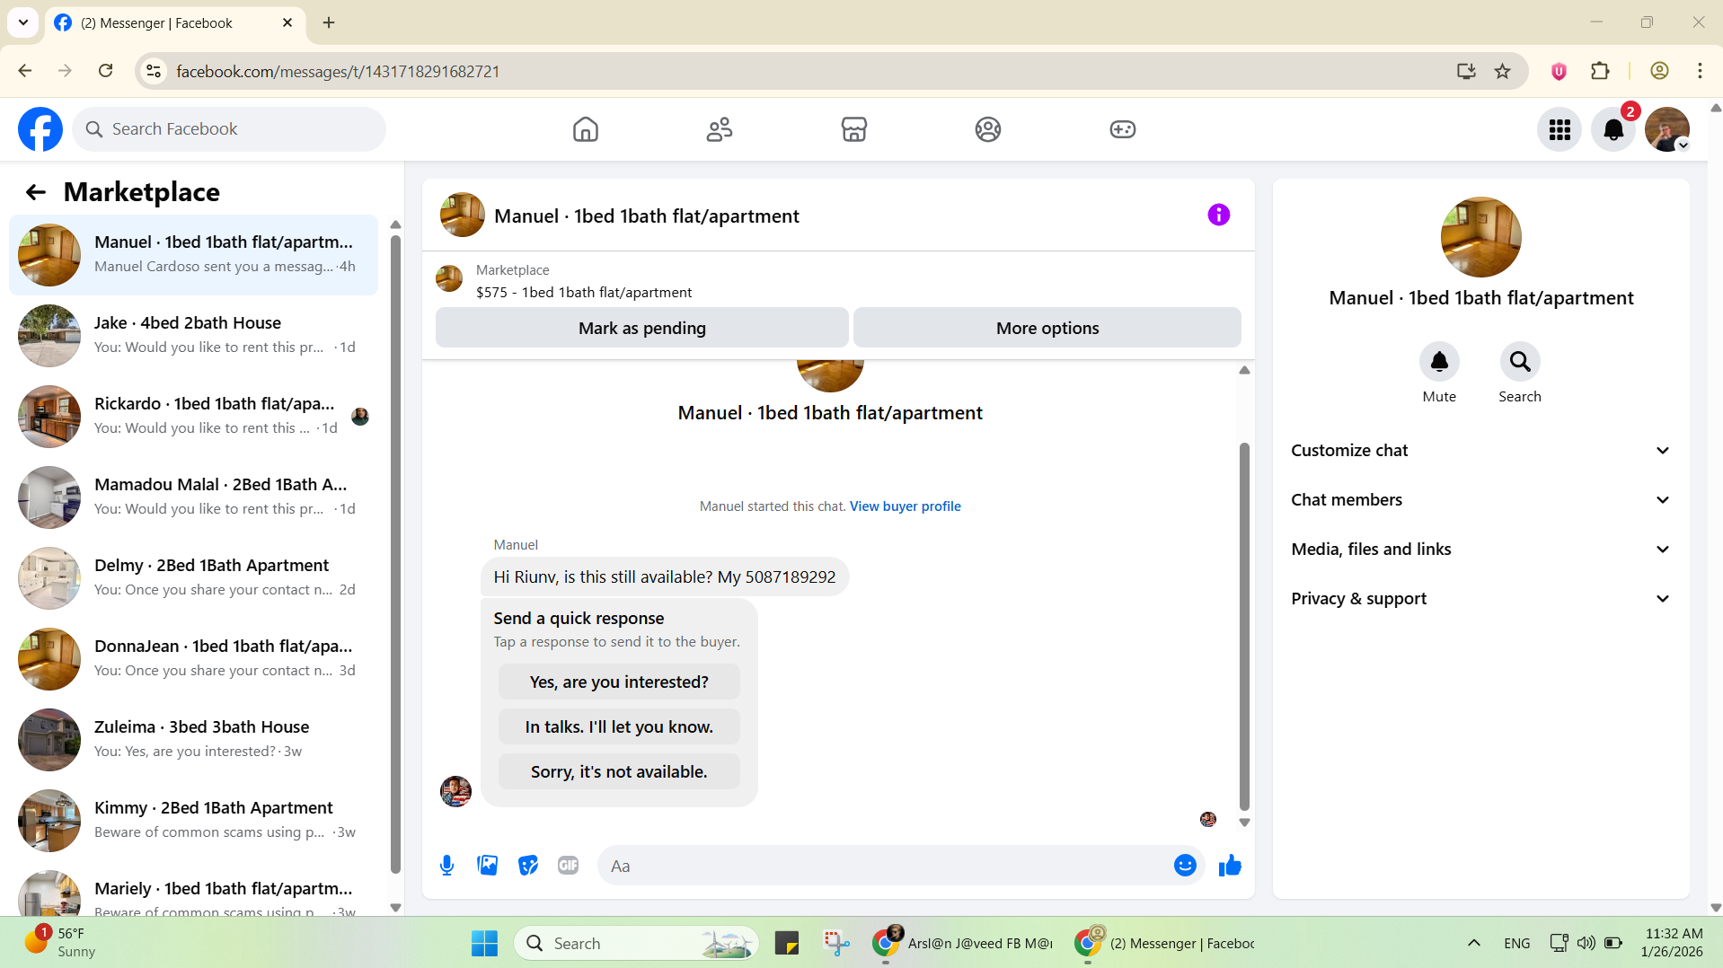This screenshot has height=968, width=1723.
Task: Switch to Arsl@n J@veed Chrome taskbar window
Action: [x=963, y=943]
